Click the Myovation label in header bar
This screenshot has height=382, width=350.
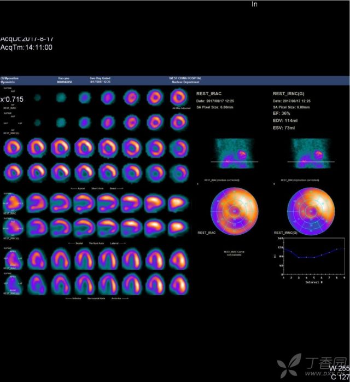click(x=9, y=78)
